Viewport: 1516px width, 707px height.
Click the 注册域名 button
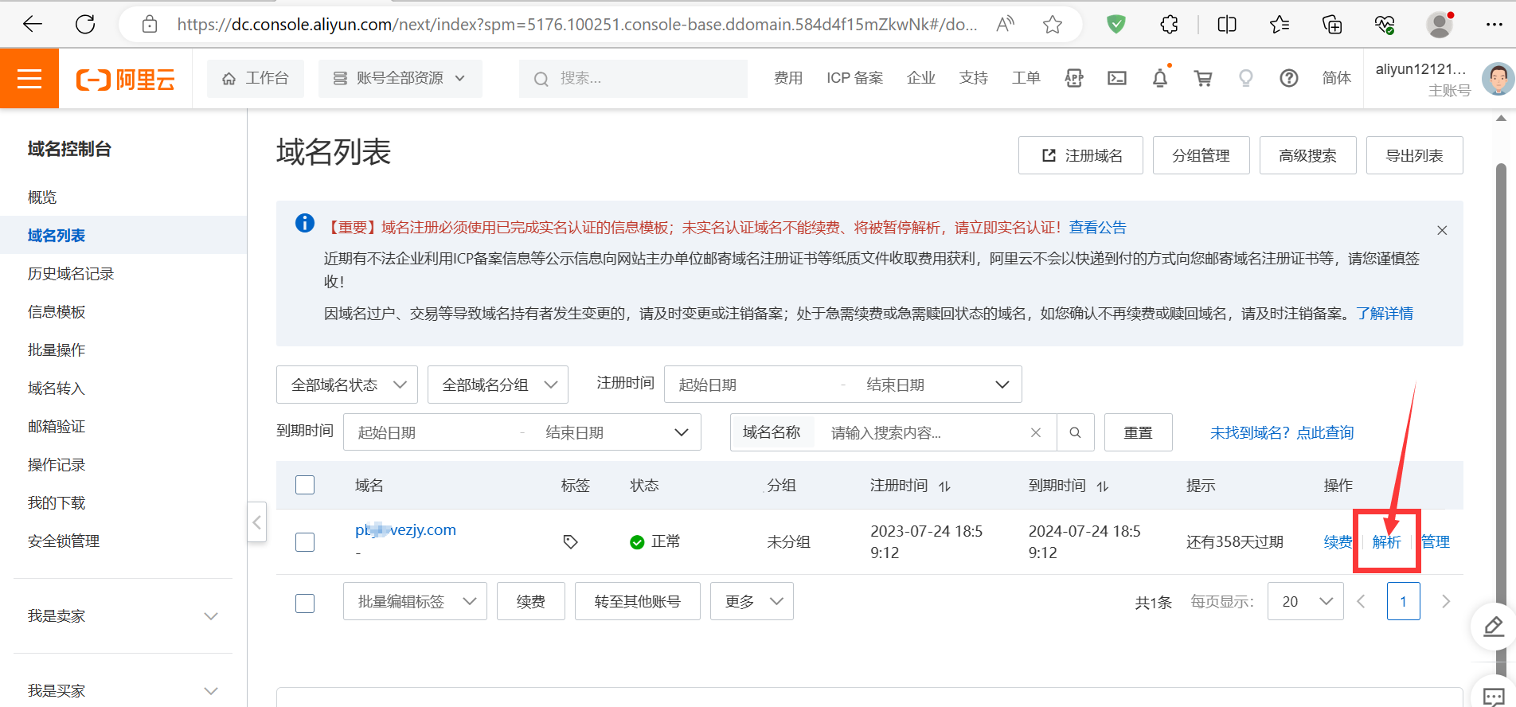click(x=1080, y=155)
